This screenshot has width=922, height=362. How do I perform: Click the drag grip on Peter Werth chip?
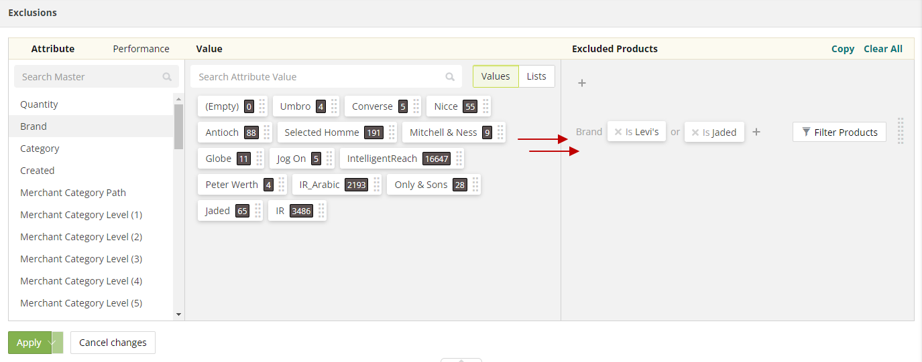point(282,185)
